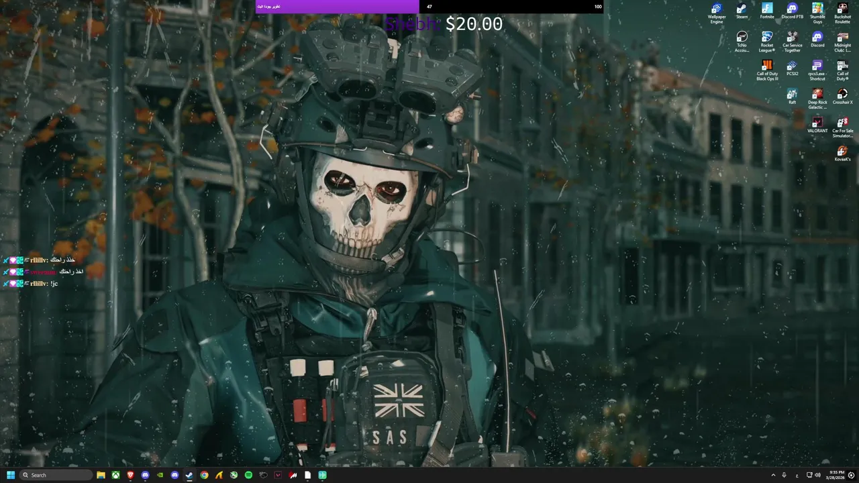This screenshot has width=859, height=483.
Task: Select the VALORANT desktop icon
Action: [x=817, y=125]
